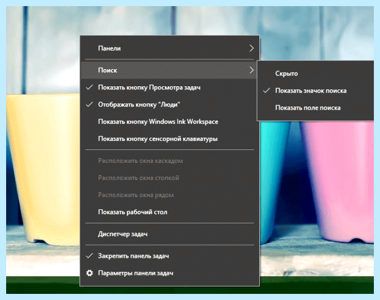Screen dimensions: 380x300
Task: Select Показать рабочий стол
Action: tap(170, 212)
